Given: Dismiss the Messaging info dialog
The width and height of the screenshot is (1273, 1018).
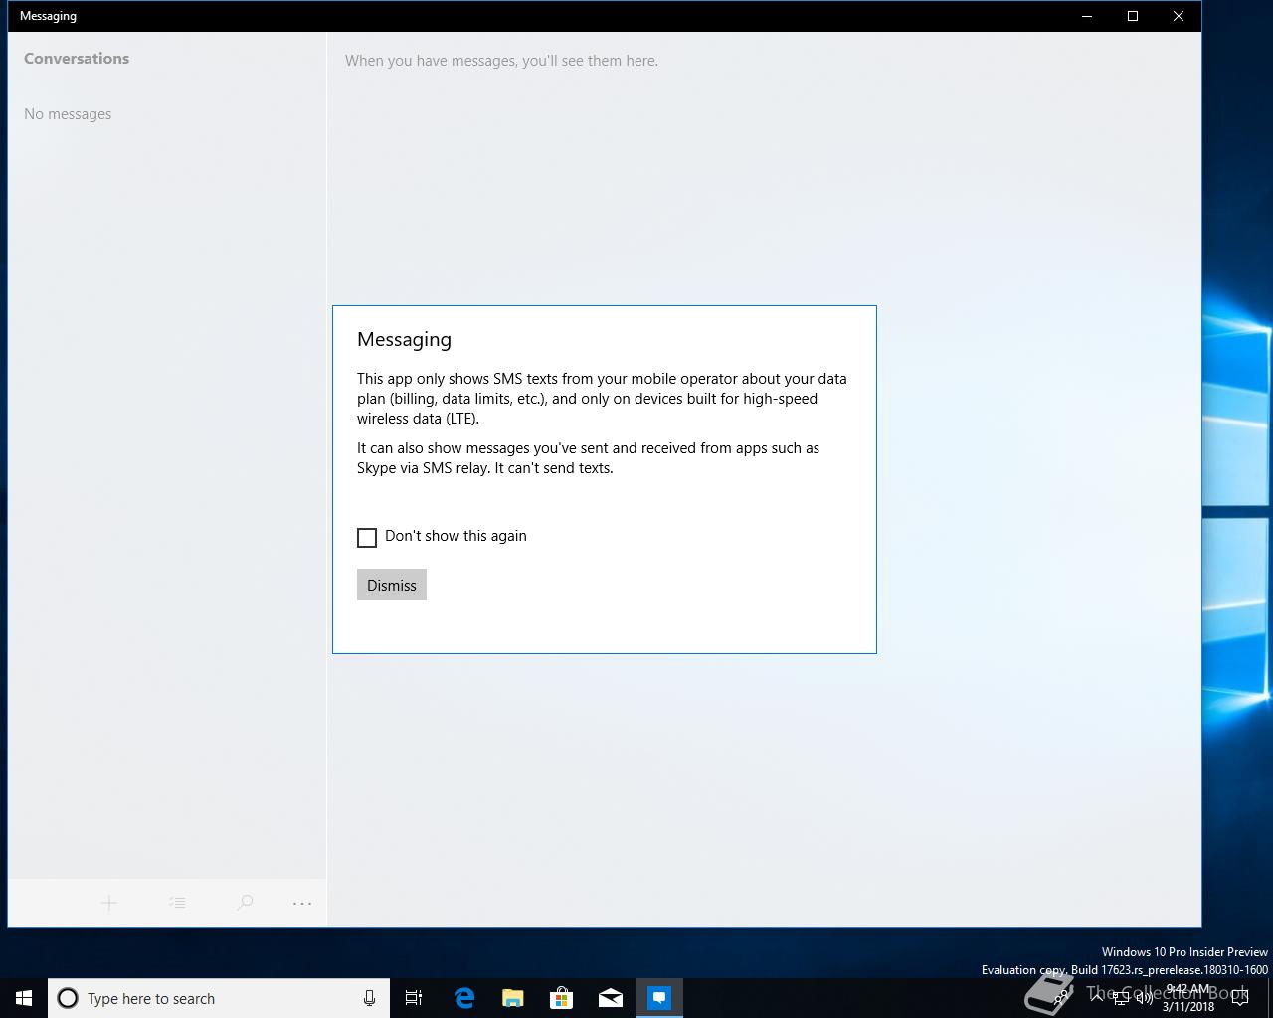Looking at the screenshot, I should [392, 585].
